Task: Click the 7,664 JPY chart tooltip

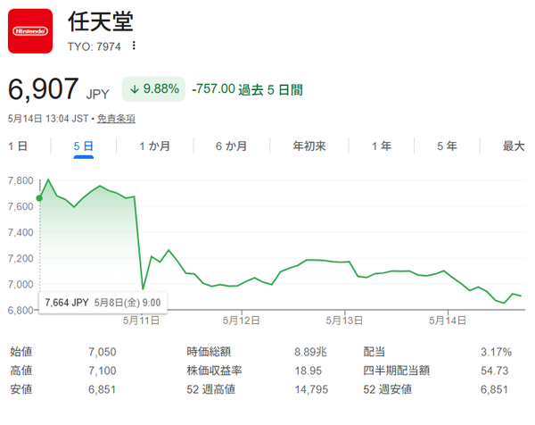Action: point(103,303)
